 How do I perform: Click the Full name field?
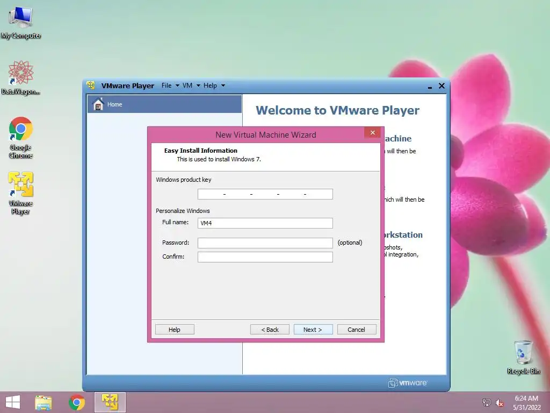265,223
